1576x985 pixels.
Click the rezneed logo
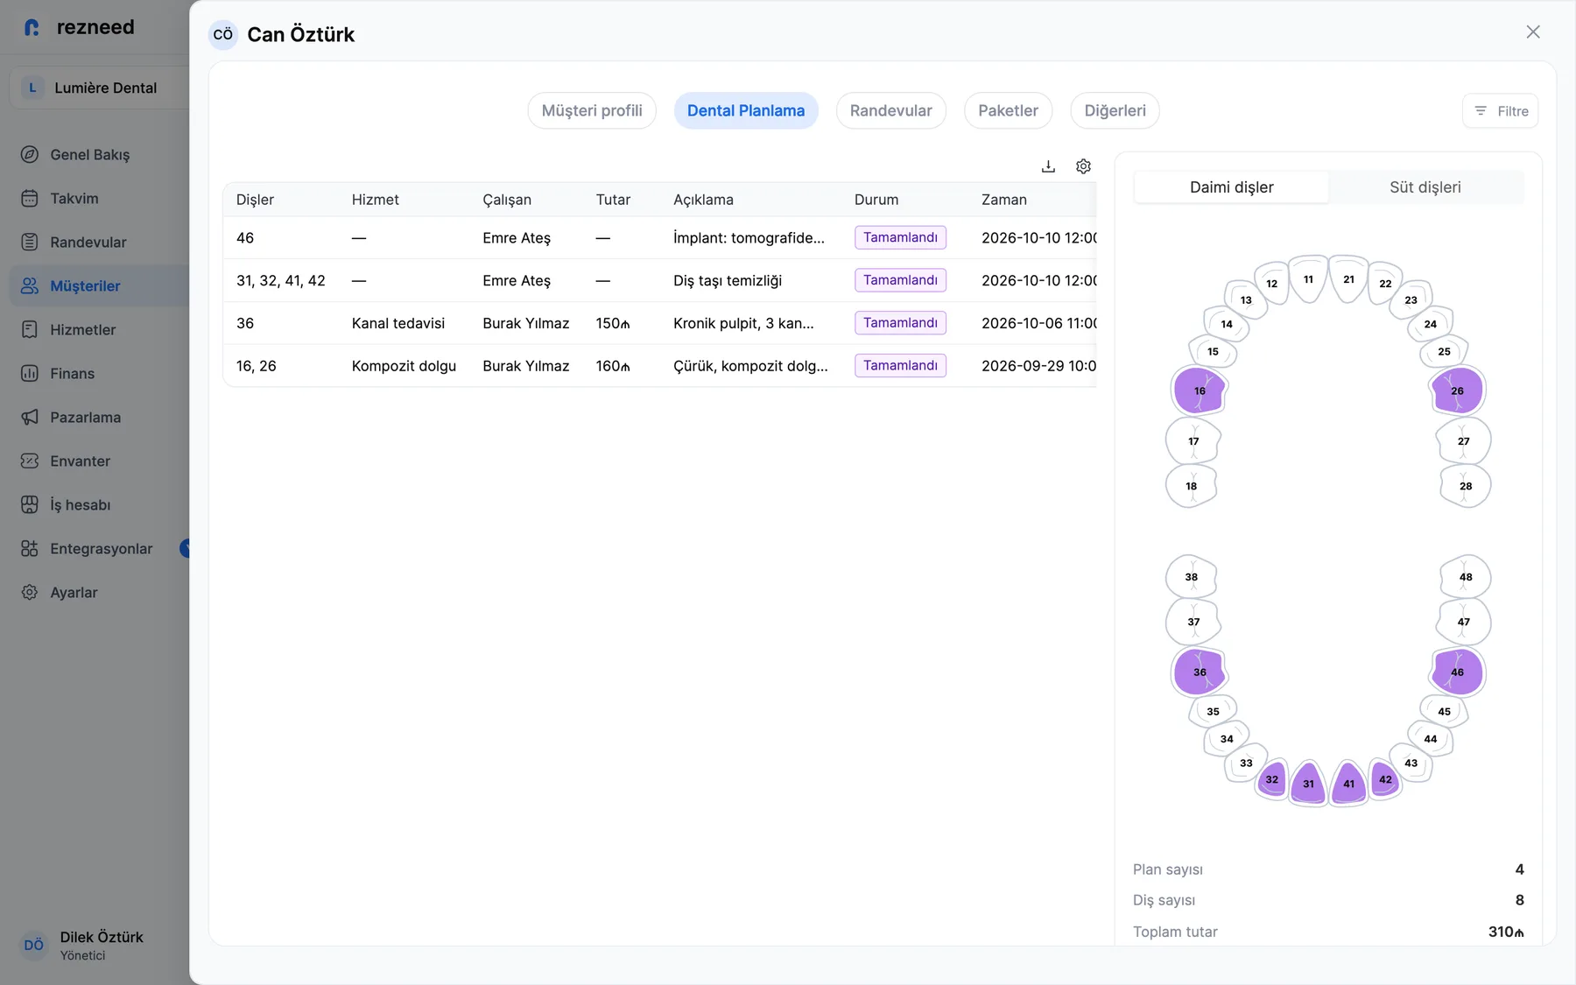coord(79,27)
